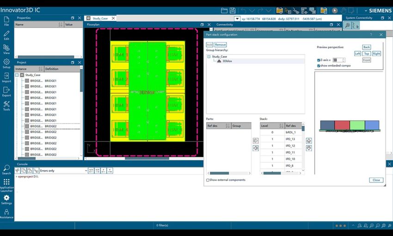Move selected stack item up one level
The width and height of the screenshot is (393, 236).
pos(309,141)
